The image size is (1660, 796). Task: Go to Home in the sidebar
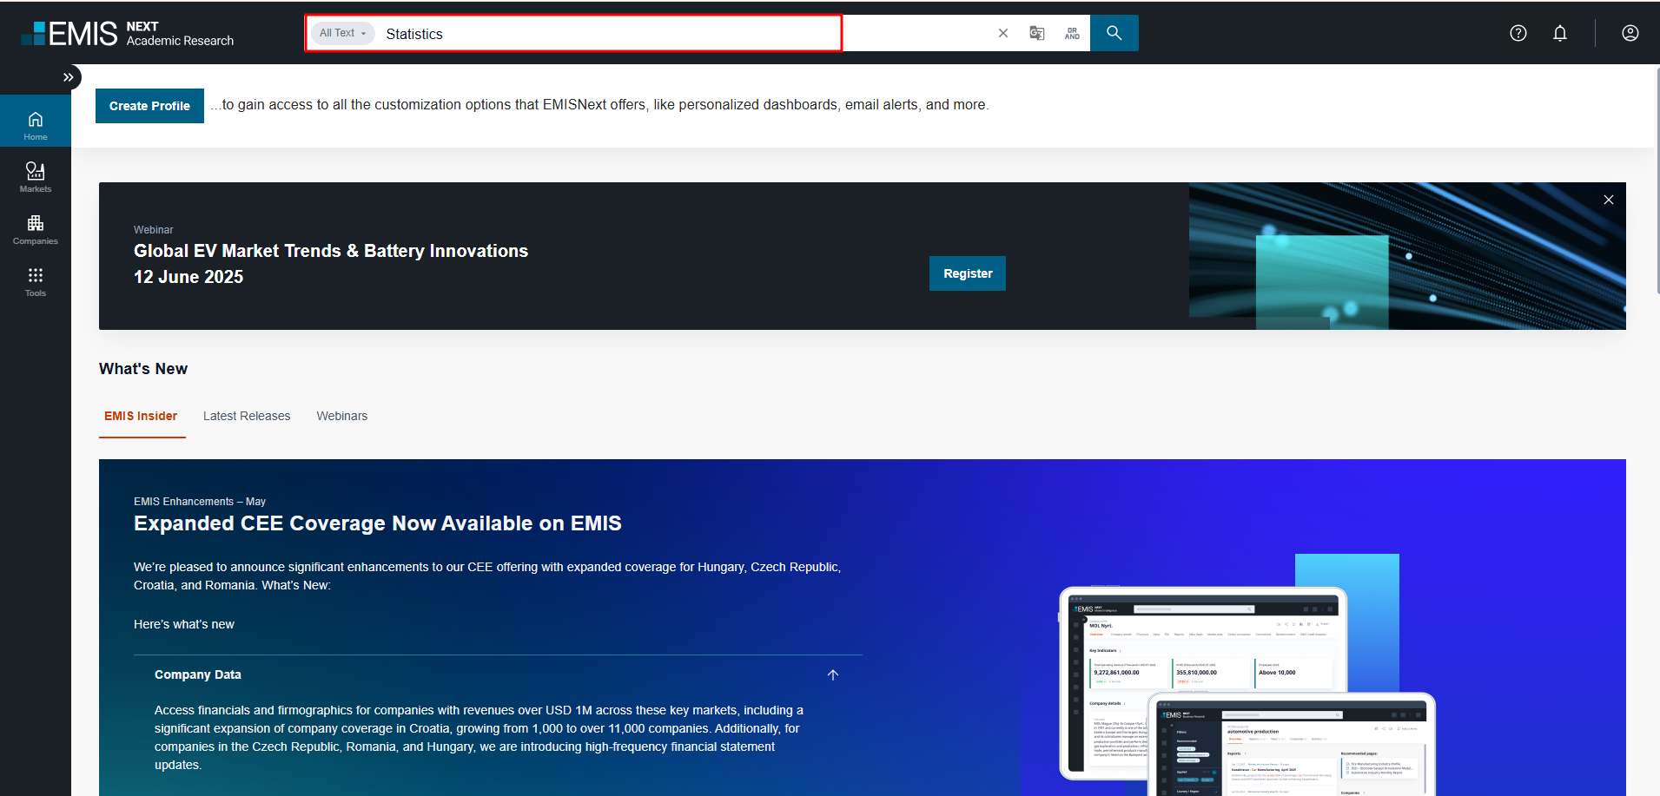click(36, 125)
